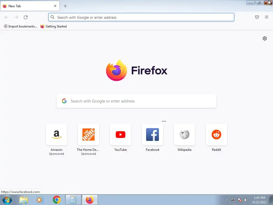Click the Amazon label text
The image size is (273, 205).
(x=57, y=150)
